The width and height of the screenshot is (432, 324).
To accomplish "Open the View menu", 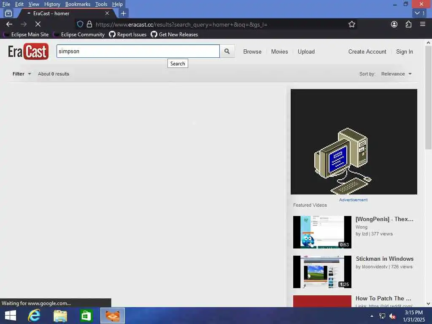I will point(34,4).
